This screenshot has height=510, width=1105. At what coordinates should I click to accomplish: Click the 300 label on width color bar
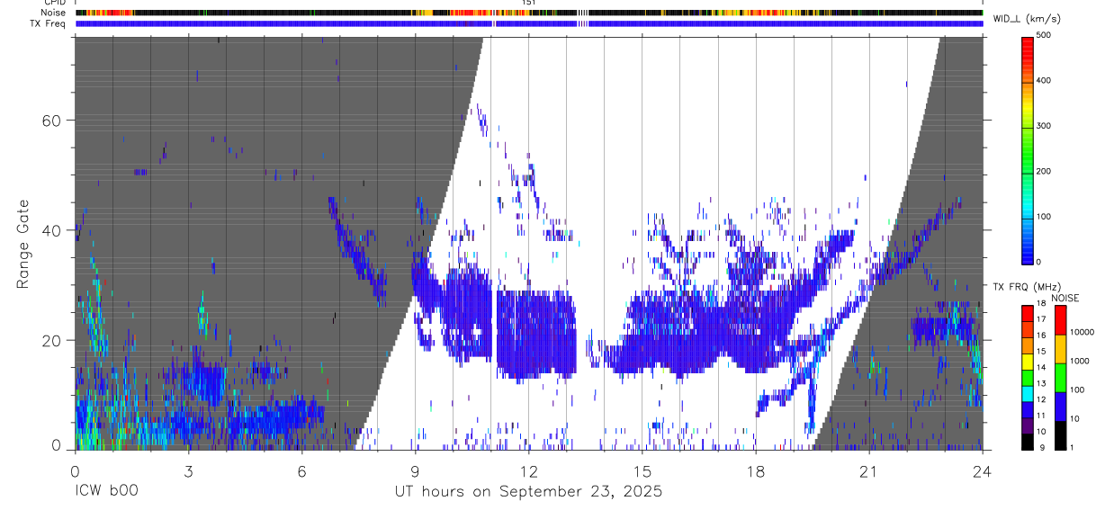tap(1046, 126)
